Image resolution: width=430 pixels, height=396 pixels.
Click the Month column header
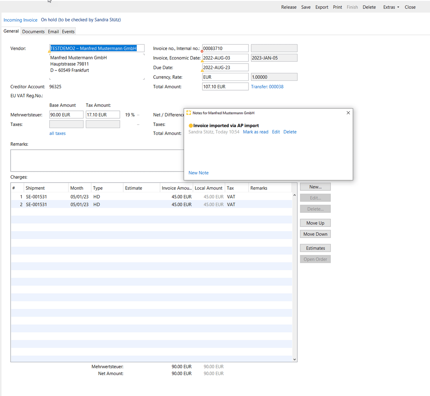click(80, 188)
